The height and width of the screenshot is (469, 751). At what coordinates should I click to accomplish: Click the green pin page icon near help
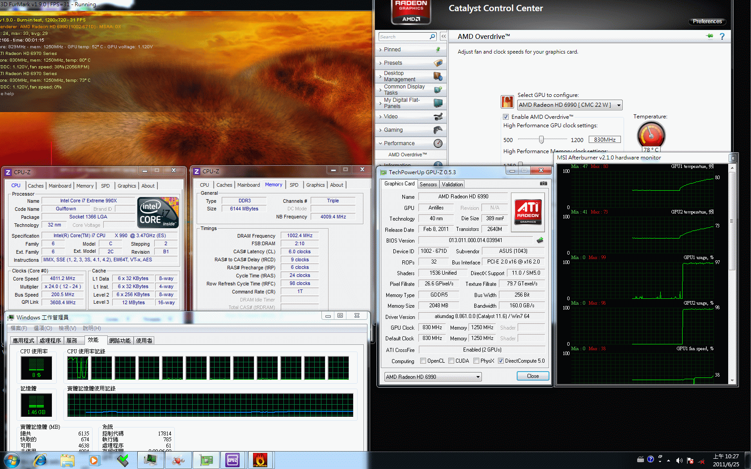709,36
